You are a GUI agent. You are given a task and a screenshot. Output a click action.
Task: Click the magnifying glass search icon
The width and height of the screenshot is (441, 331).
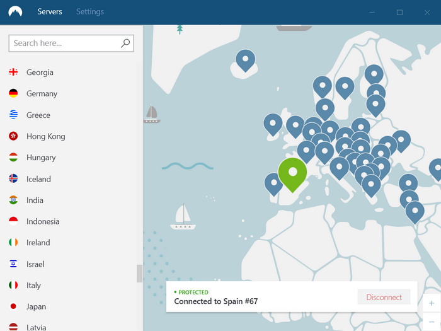pos(125,43)
